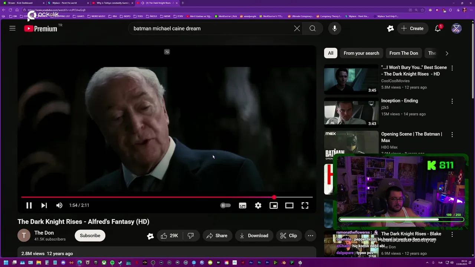The width and height of the screenshot is (475, 267).
Task: Open Spotify from taskbar
Action: pos(112,263)
